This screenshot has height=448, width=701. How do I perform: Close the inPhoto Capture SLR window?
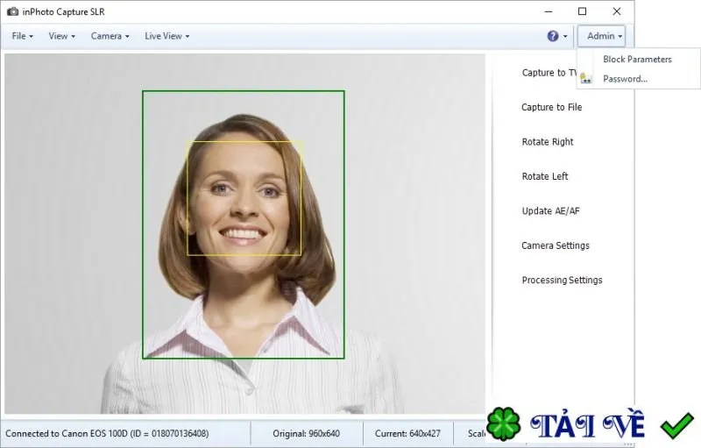point(617,11)
